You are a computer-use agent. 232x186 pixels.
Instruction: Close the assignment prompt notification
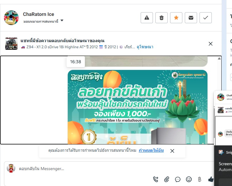[172, 151]
